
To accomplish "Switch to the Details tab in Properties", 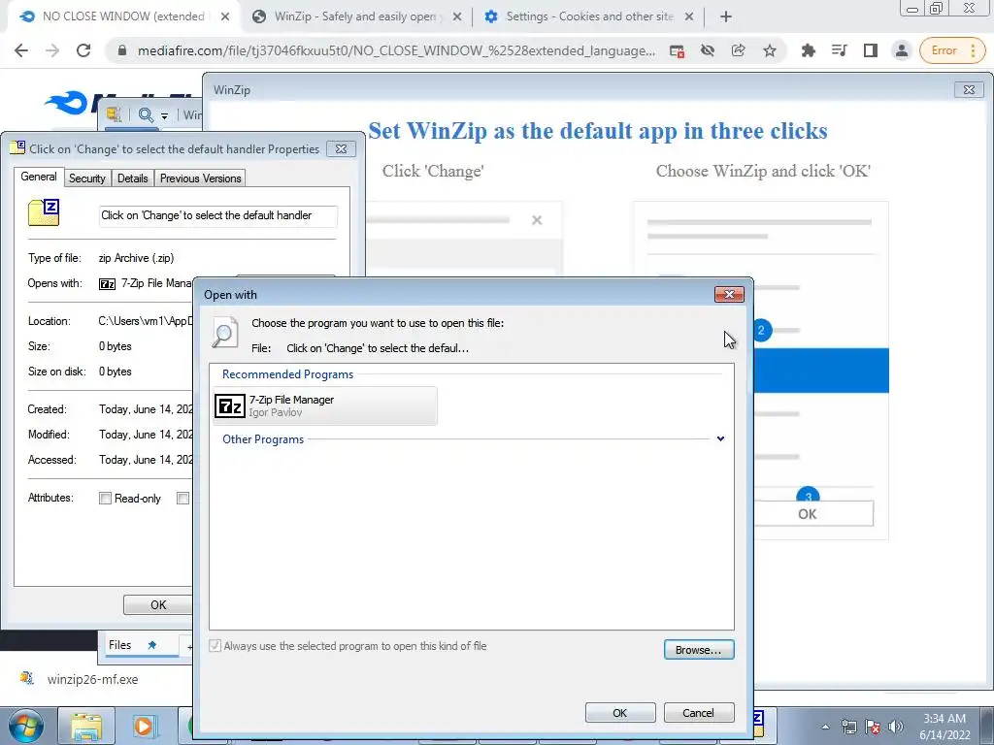I will click(x=132, y=178).
